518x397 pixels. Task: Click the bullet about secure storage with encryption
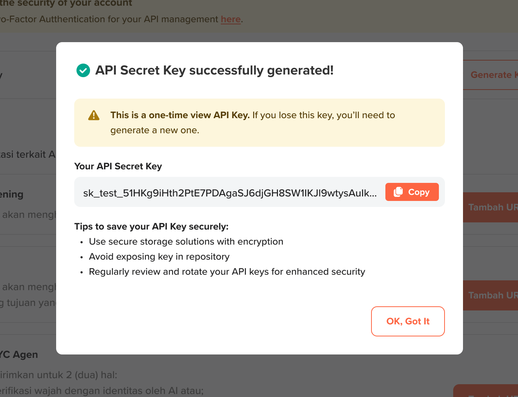pos(186,241)
